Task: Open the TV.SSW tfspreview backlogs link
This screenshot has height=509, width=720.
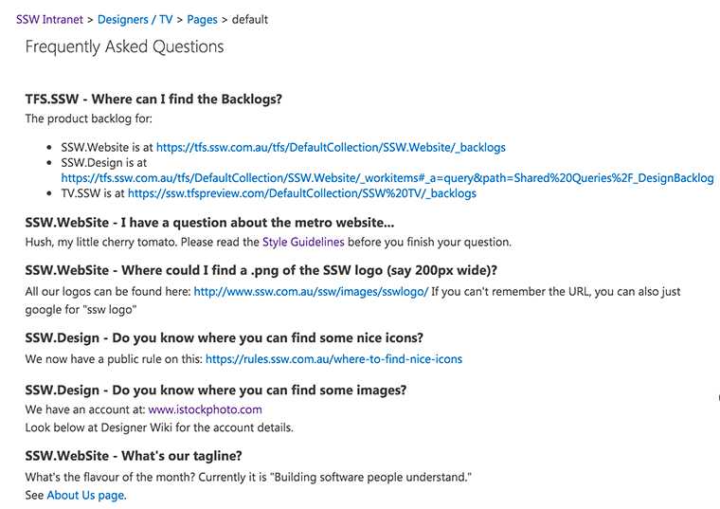Action: 301,193
